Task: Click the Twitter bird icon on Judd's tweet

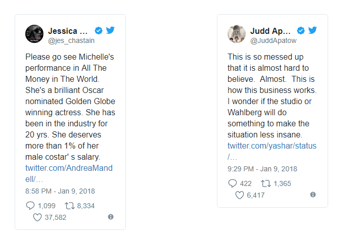Action: 312,30
